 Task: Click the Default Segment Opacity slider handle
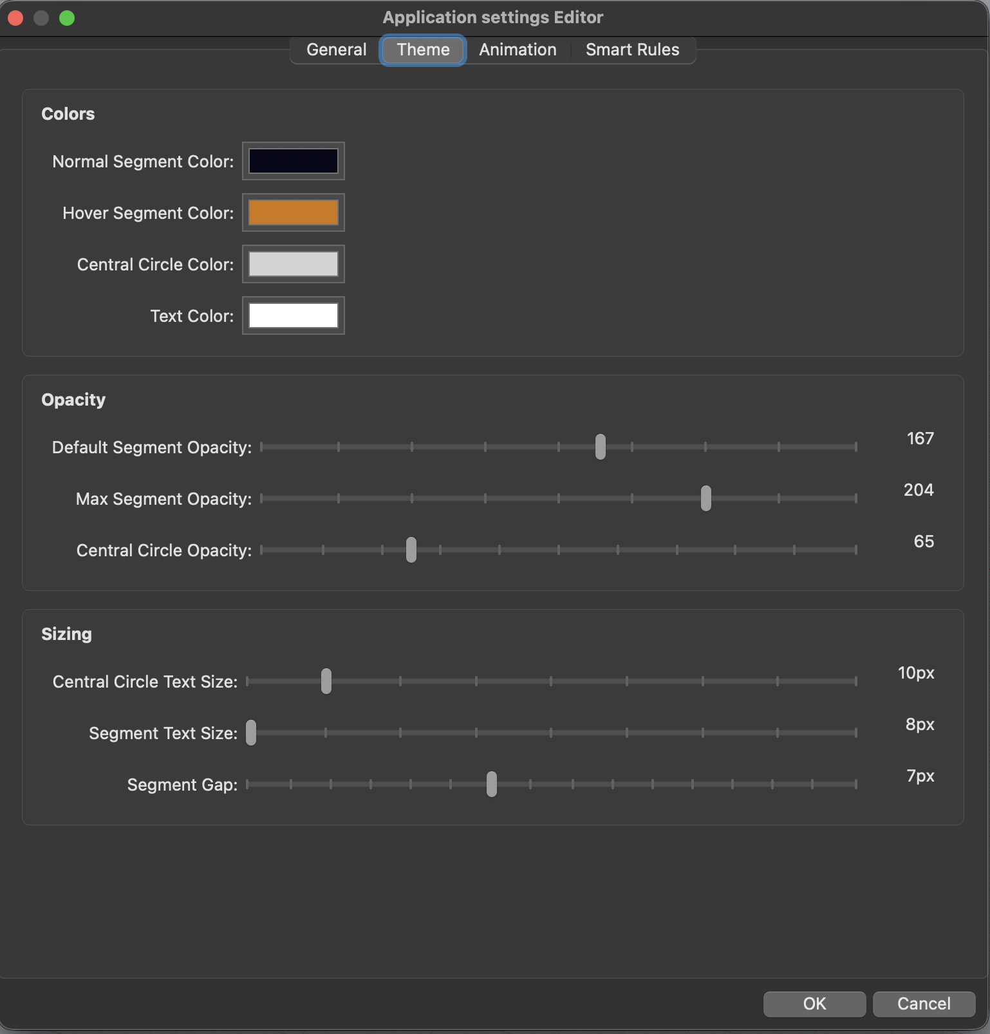601,447
